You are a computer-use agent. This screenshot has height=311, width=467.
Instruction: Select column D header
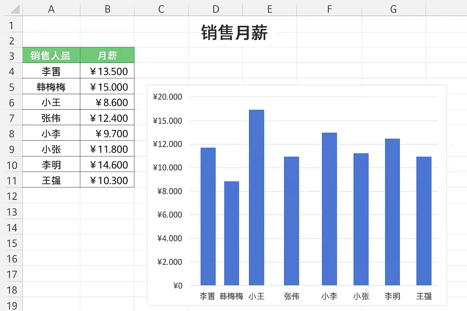click(216, 9)
